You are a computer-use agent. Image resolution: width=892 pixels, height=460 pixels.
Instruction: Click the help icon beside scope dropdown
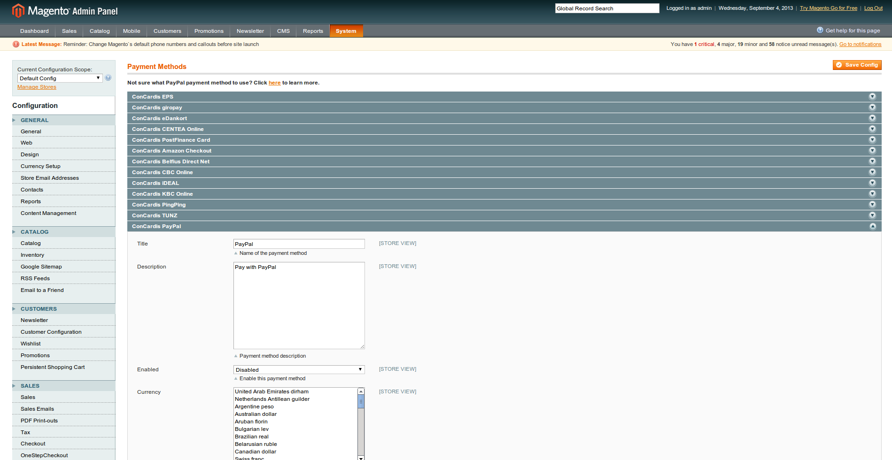(108, 78)
